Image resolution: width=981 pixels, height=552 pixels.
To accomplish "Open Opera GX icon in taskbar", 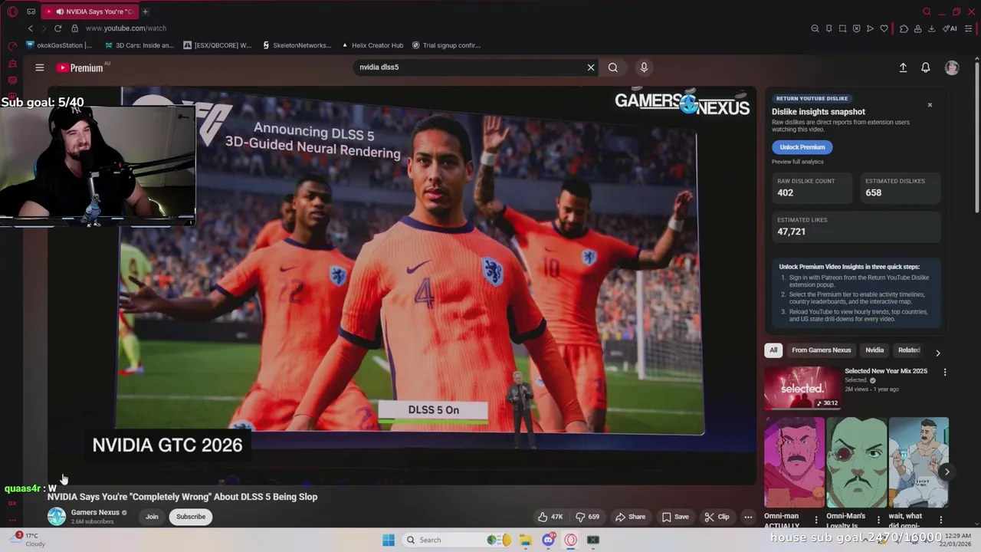I will pyautogui.click(x=570, y=540).
